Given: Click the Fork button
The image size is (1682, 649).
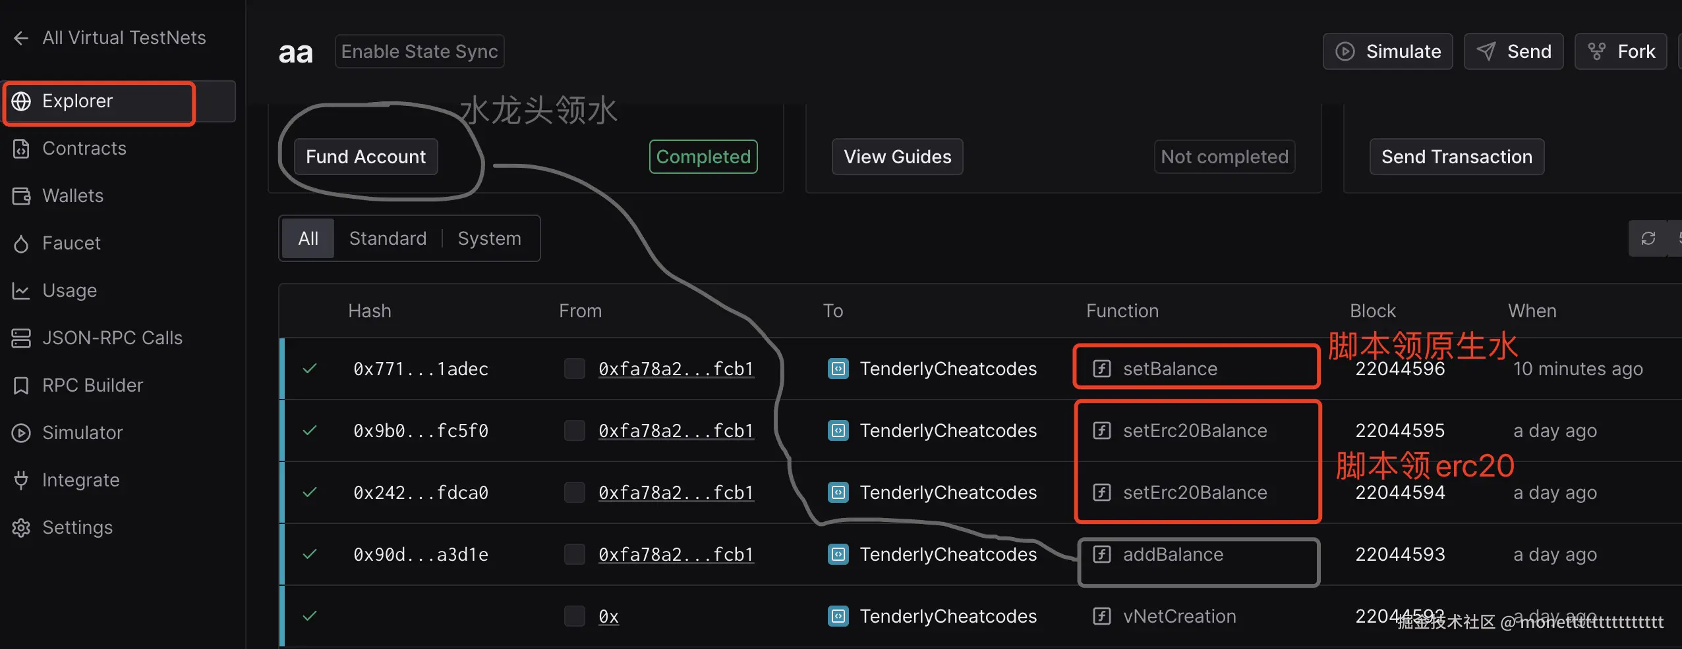Looking at the screenshot, I should pos(1621,51).
